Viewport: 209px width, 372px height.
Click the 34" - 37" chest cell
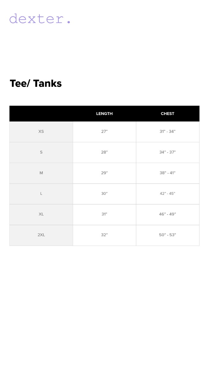pyautogui.click(x=168, y=152)
